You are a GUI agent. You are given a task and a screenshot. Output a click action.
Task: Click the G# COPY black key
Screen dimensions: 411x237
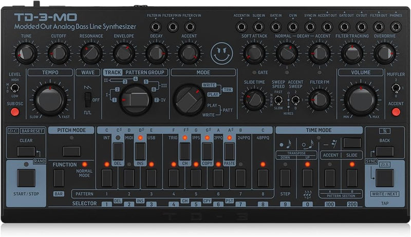pos(207,151)
